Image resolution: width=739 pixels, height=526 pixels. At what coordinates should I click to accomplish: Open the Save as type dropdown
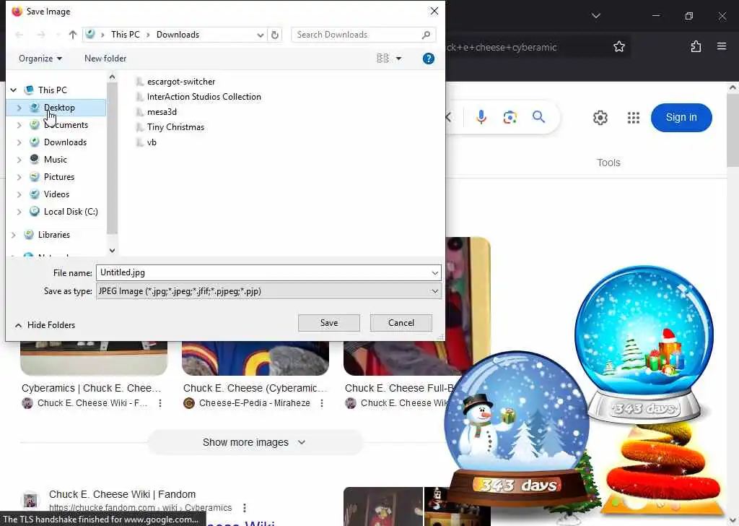(268, 291)
